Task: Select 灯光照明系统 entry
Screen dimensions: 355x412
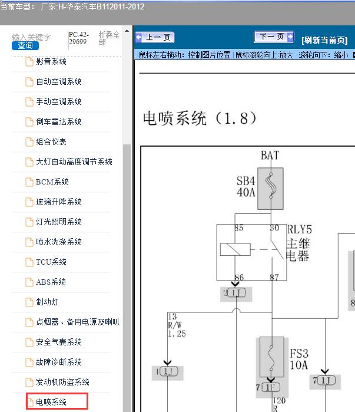Action: point(59,222)
